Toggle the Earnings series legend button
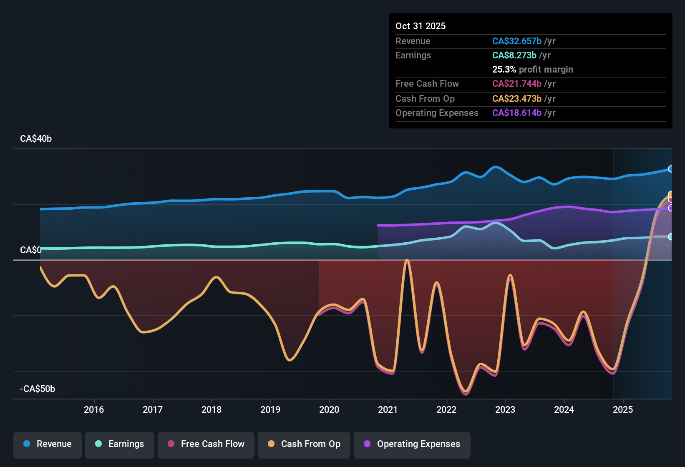Image resolution: width=685 pixels, height=467 pixels. [x=120, y=445]
